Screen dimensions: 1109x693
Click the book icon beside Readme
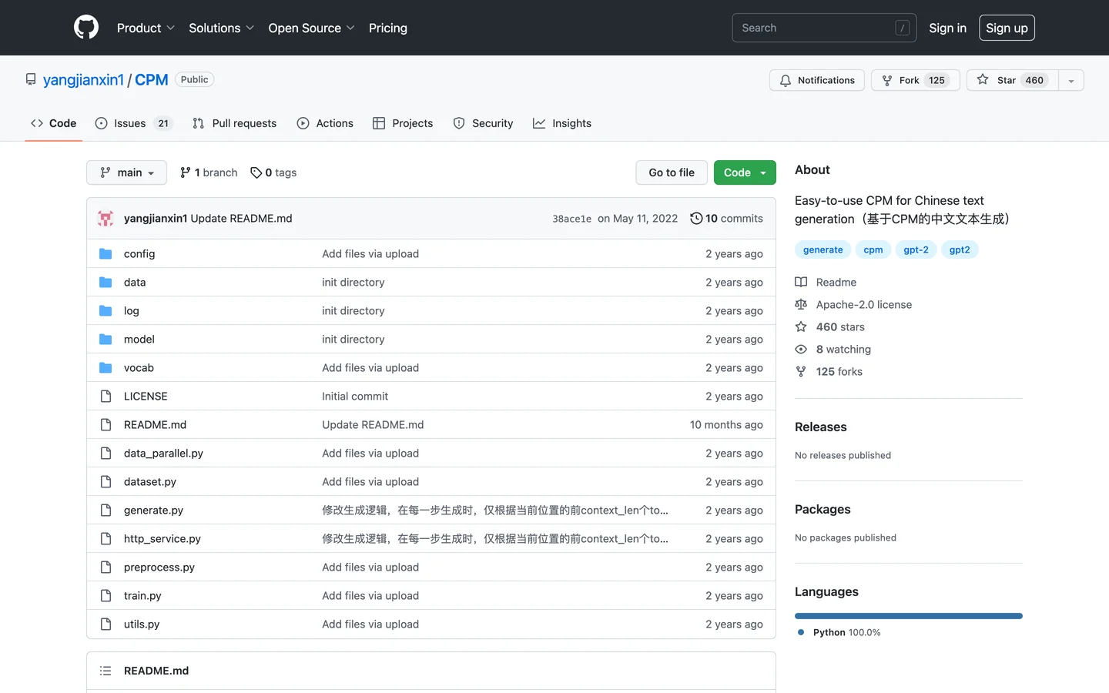pyautogui.click(x=801, y=282)
